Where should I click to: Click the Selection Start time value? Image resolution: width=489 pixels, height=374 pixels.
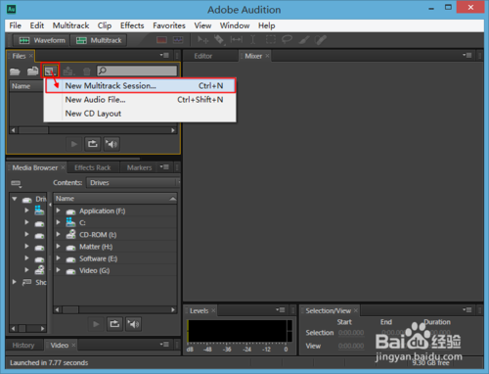[351, 333]
